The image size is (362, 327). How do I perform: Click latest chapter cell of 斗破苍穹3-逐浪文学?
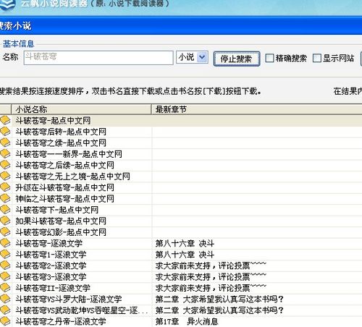[x=257, y=277]
